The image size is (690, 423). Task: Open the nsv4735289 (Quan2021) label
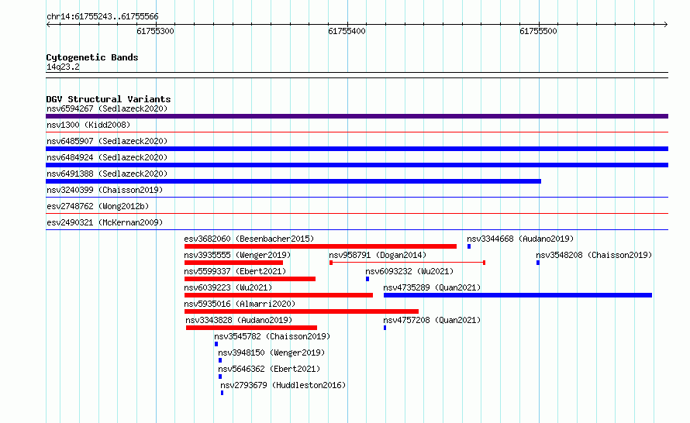pos(432,287)
